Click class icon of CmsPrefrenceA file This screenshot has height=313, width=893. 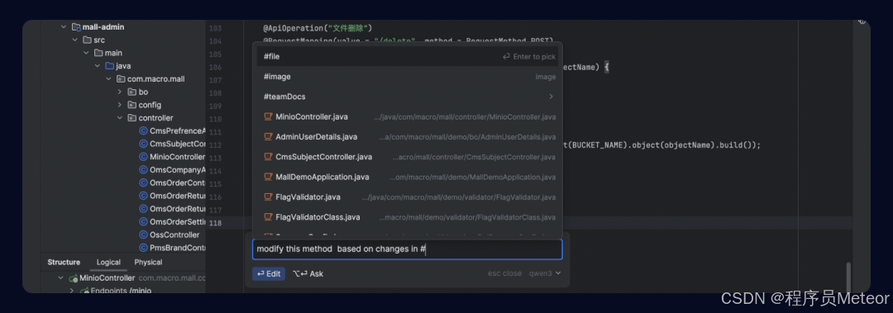pyautogui.click(x=144, y=130)
